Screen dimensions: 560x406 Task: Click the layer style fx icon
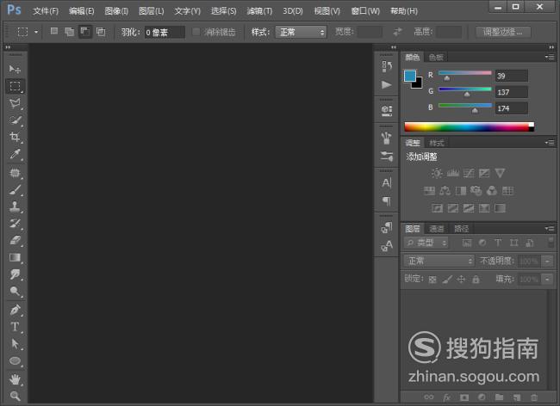(x=446, y=397)
